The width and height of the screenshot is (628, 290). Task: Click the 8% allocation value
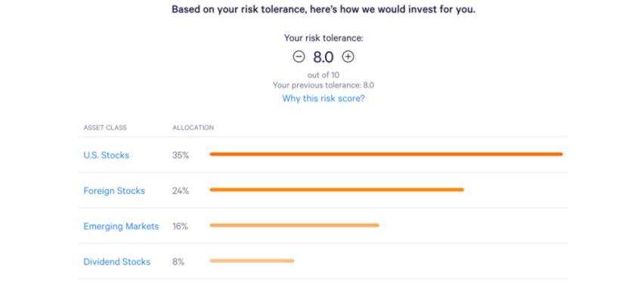(x=178, y=262)
